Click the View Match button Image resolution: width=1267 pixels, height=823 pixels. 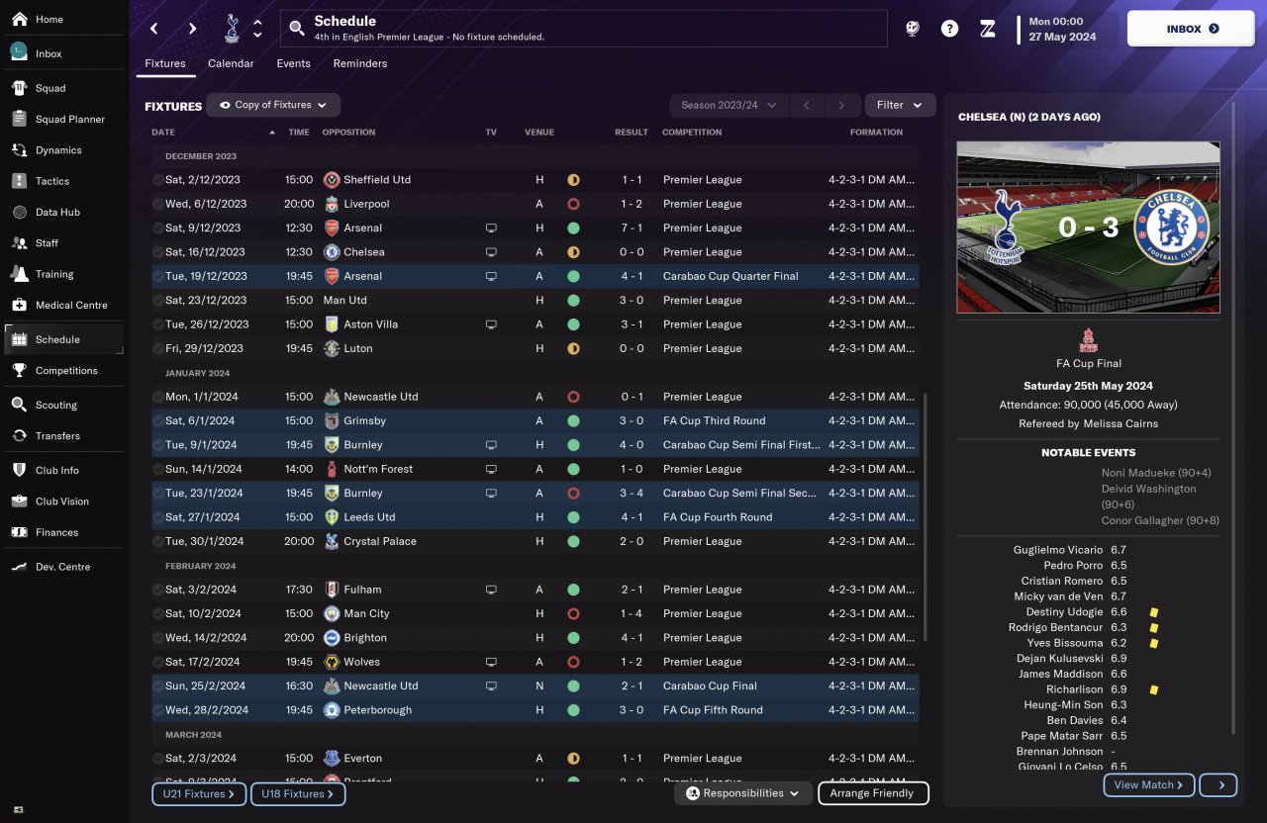1148,785
